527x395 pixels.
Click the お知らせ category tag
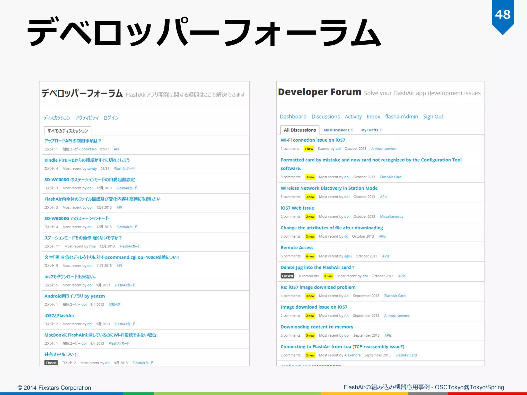115,304
